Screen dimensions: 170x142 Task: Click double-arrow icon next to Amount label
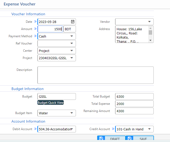coord(35,29)
